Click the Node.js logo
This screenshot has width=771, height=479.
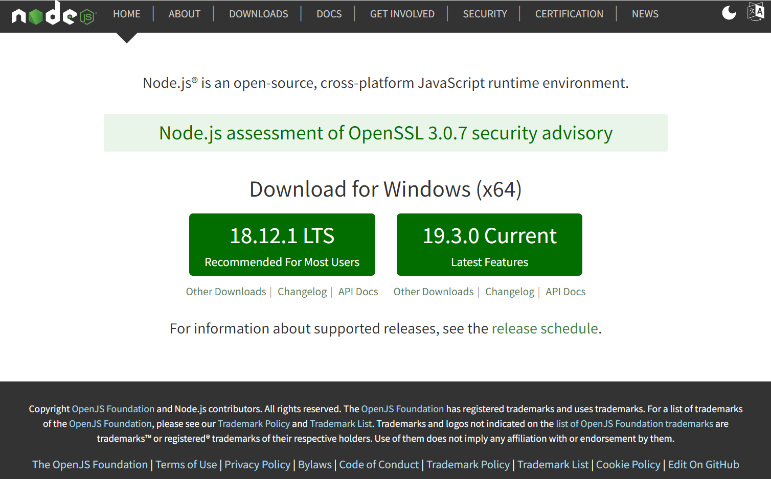click(x=54, y=14)
